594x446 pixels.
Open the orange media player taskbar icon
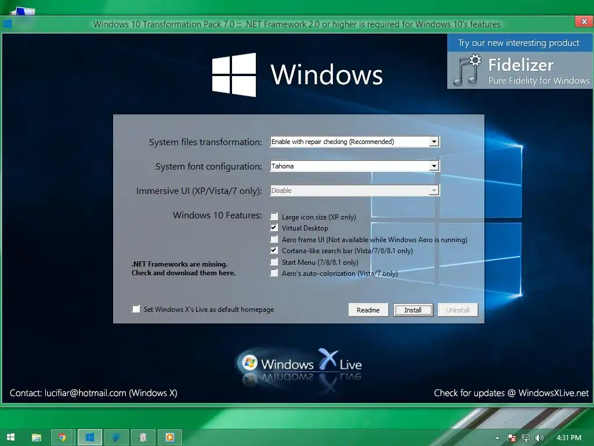coord(170,438)
